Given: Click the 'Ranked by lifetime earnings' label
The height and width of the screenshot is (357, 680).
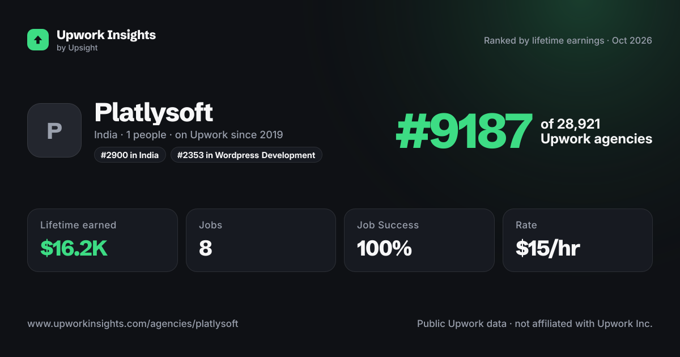Looking at the screenshot, I should point(544,41).
